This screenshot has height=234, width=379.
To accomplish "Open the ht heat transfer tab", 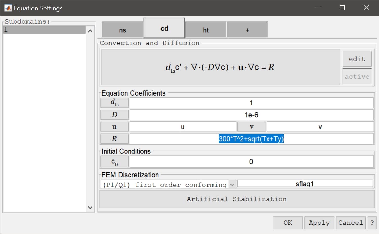I will coord(206,30).
